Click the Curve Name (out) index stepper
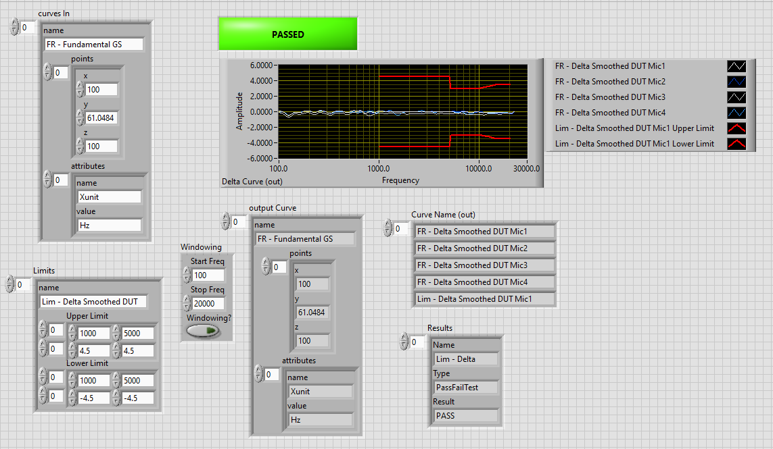The width and height of the screenshot is (773, 449). [388, 229]
